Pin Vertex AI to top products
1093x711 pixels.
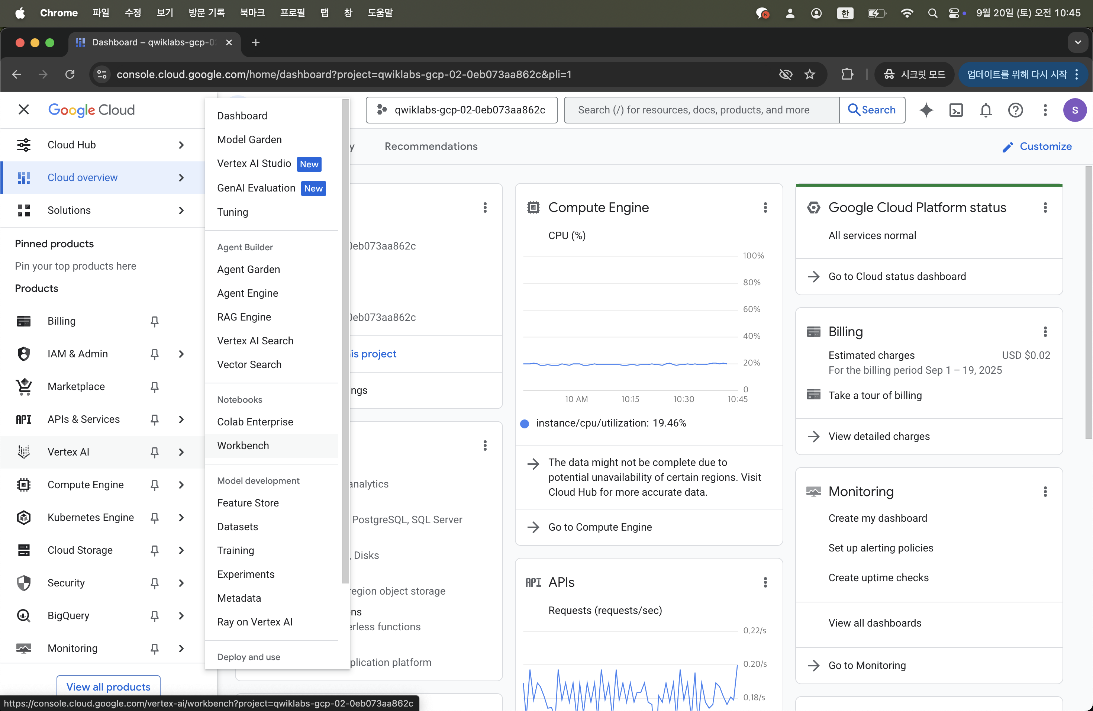coord(155,453)
